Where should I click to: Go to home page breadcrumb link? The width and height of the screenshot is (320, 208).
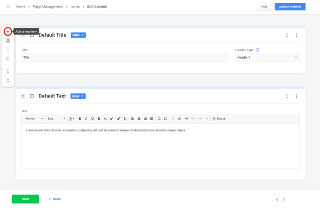[x=75, y=6]
